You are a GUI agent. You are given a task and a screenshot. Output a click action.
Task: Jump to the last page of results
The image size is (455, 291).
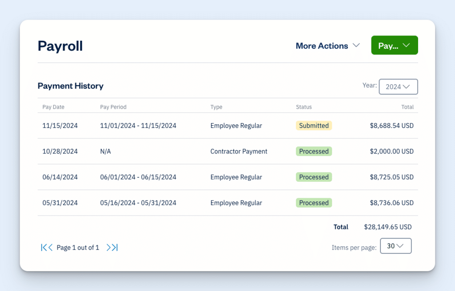[115, 248]
